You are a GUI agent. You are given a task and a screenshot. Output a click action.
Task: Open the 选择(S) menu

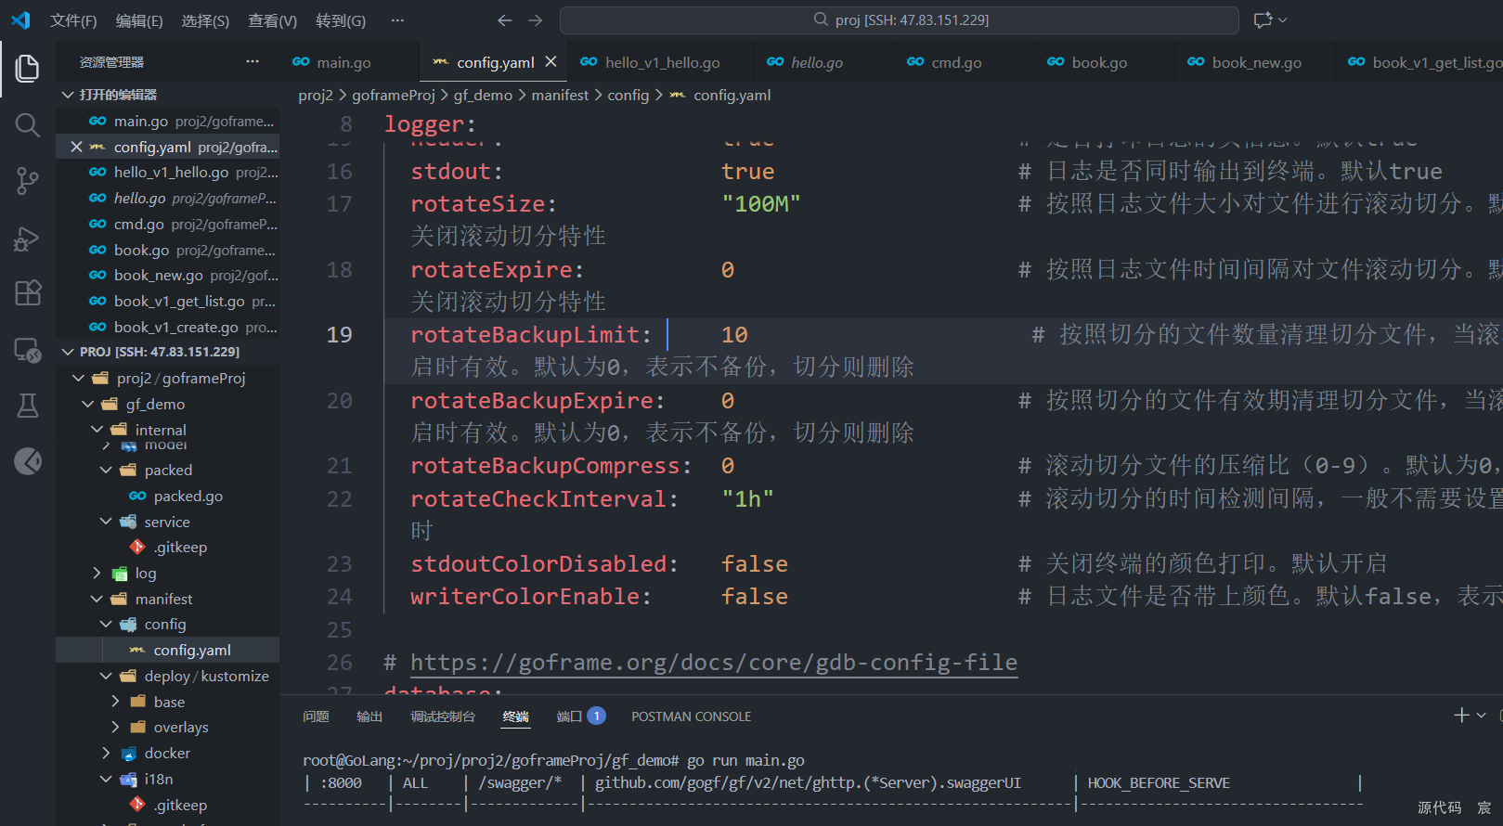pyautogui.click(x=205, y=20)
